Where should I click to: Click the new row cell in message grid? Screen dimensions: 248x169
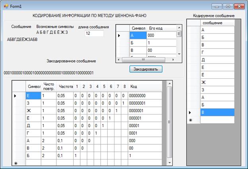[x=217, y=120]
